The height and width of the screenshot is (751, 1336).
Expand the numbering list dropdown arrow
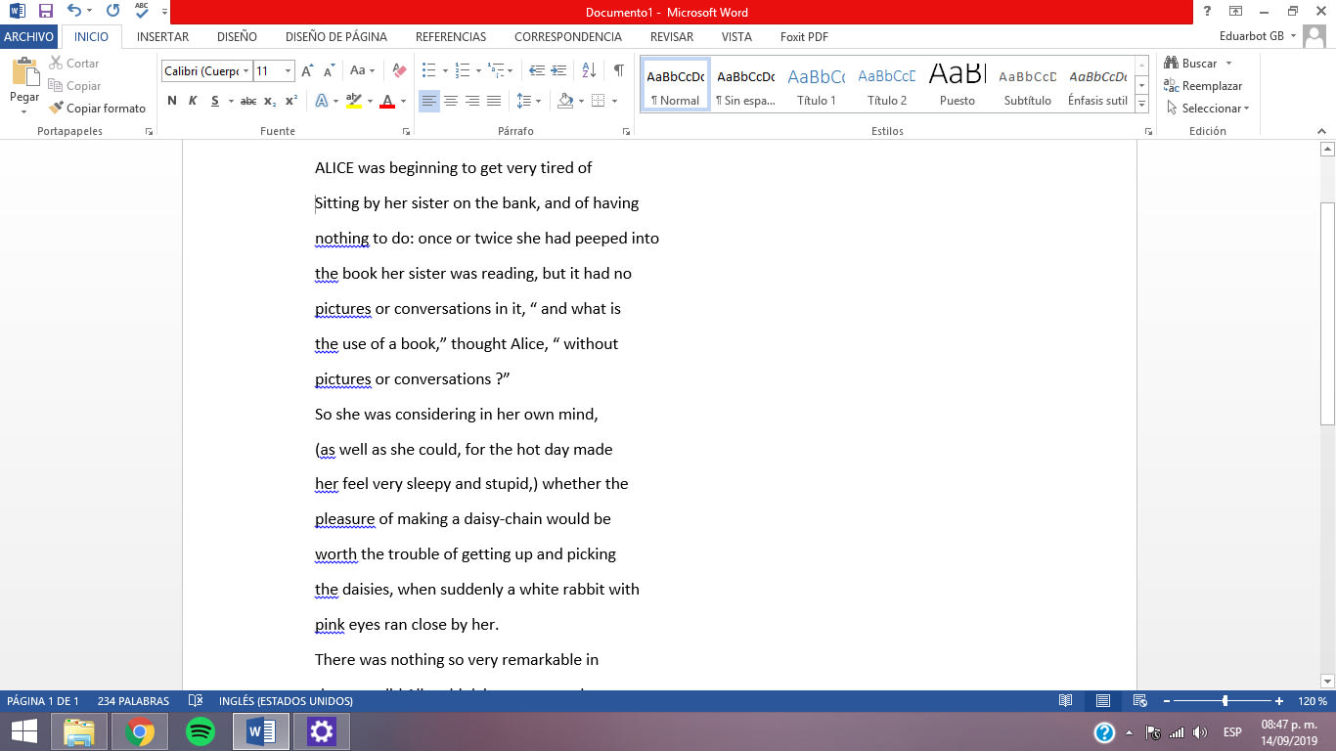pos(478,70)
